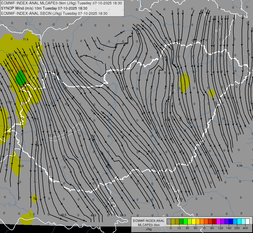Click the green CAPE patch on map
The width and height of the screenshot is (253, 233).
click(x=20, y=78)
